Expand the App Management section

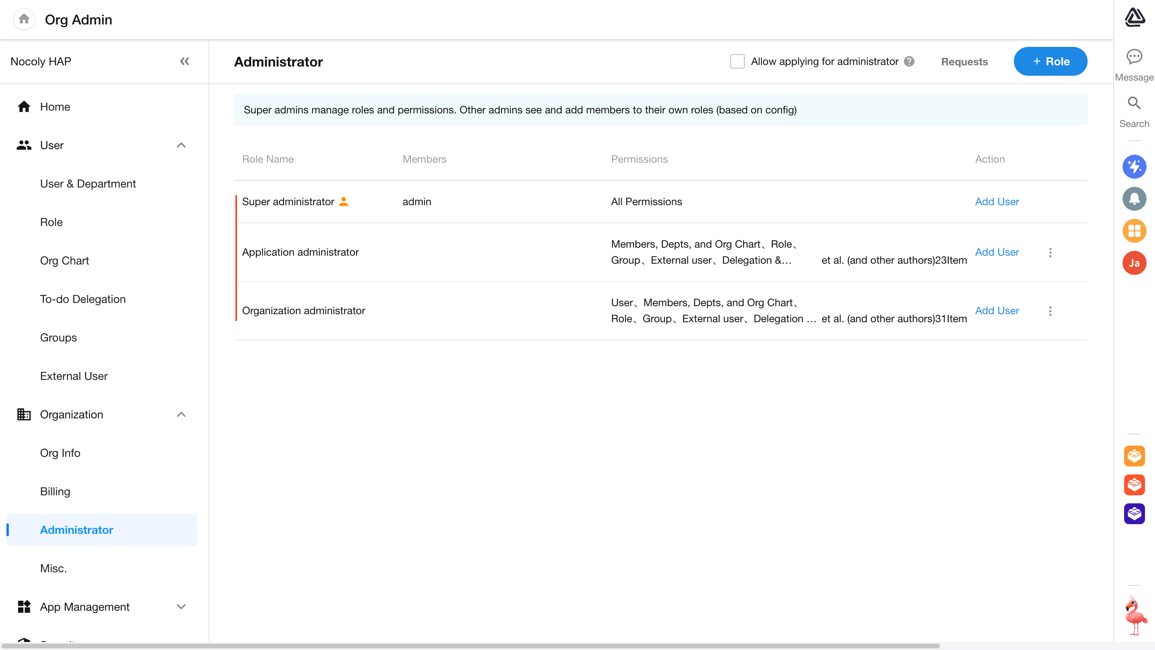click(181, 607)
